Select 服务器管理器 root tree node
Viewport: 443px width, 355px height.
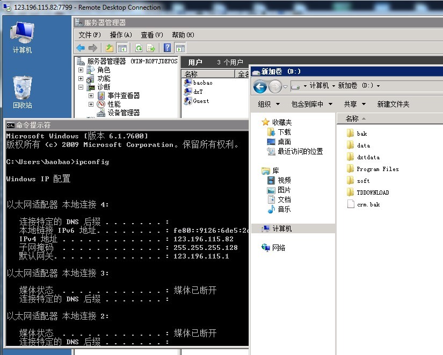coord(127,61)
